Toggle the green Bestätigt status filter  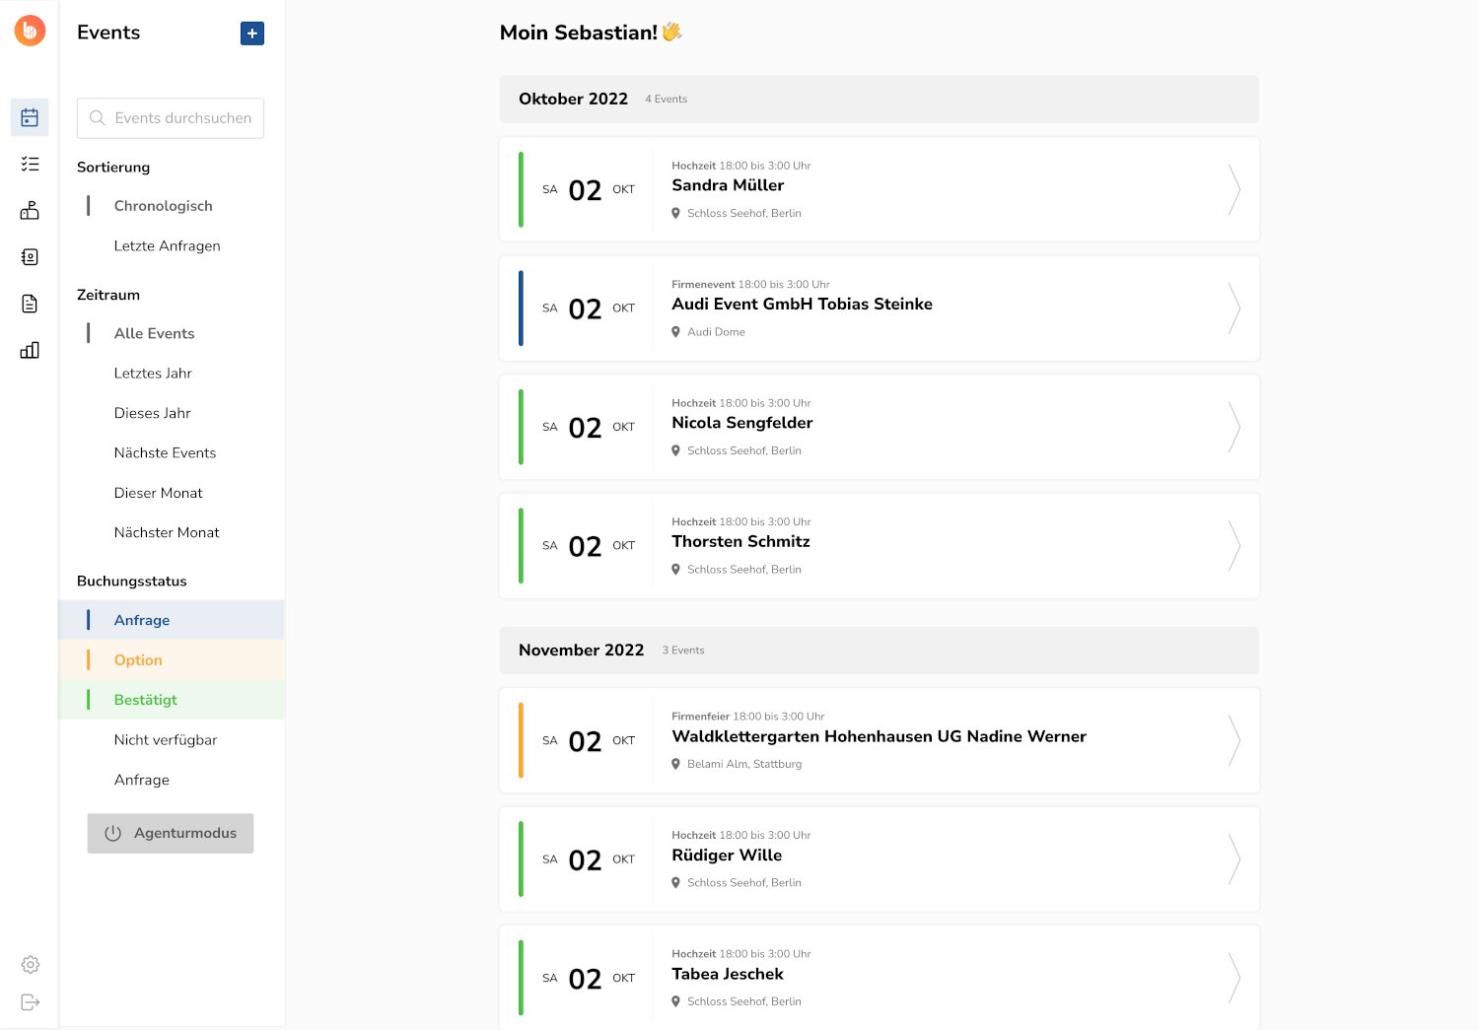coord(172,700)
